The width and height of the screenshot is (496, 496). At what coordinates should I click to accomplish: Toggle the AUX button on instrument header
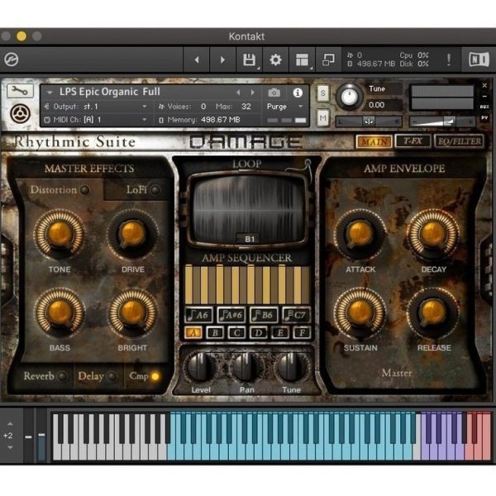[x=484, y=107]
